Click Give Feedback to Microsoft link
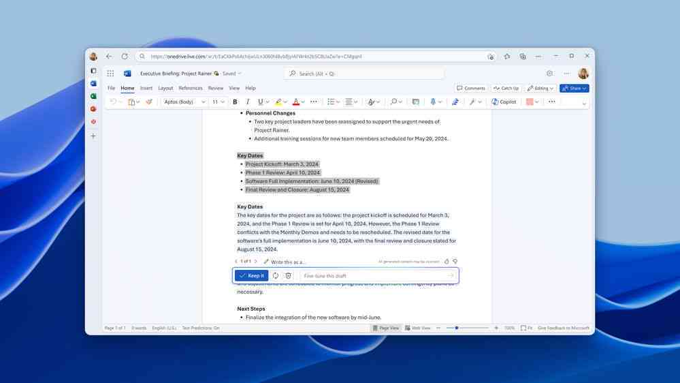 (x=564, y=328)
